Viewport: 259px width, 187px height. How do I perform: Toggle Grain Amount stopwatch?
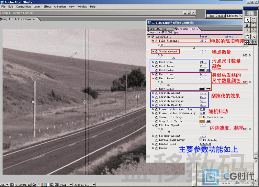pyautogui.click(x=157, y=51)
